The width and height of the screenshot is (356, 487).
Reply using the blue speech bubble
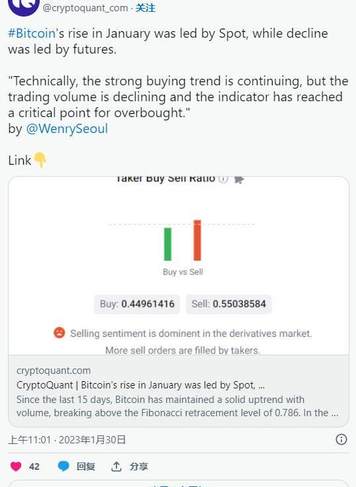pyautogui.click(x=64, y=466)
